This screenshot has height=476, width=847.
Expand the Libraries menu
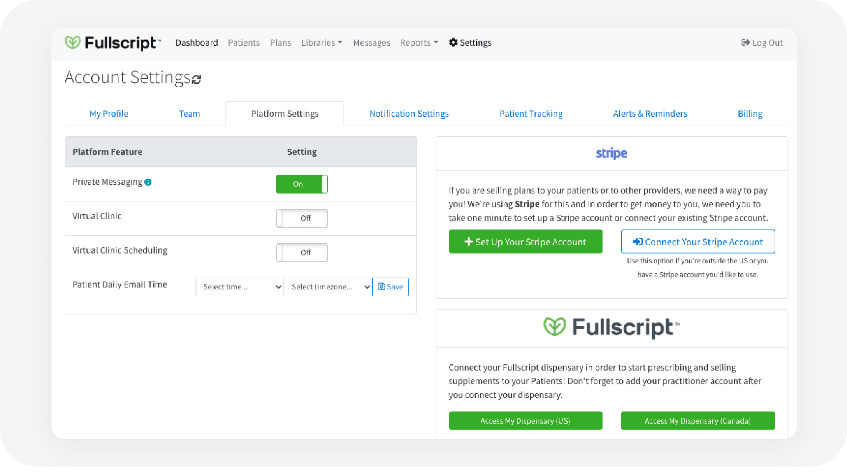click(322, 42)
